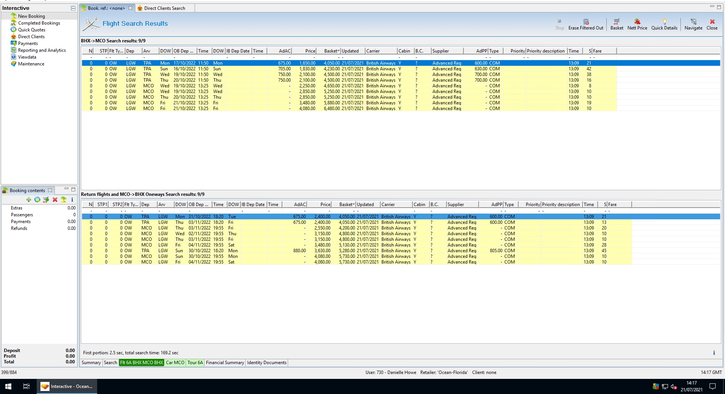Click the network tray icon
This screenshot has height=394, width=725.
pos(665,386)
